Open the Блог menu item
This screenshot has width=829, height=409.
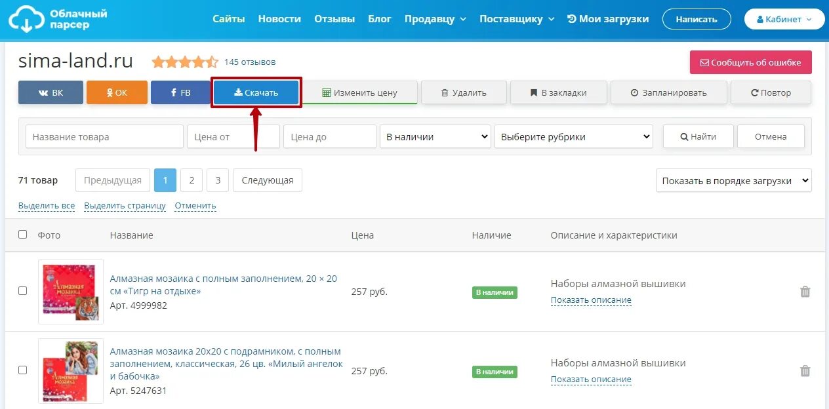pos(380,19)
